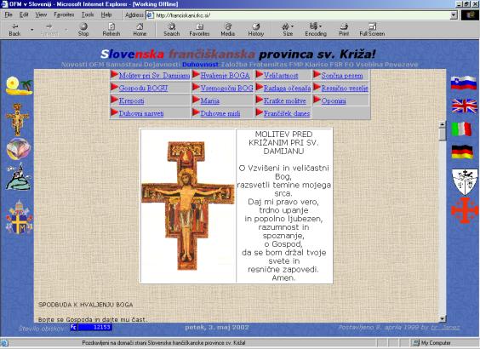
Task: Select Duhovnost in the site navigation
Action: pos(200,65)
